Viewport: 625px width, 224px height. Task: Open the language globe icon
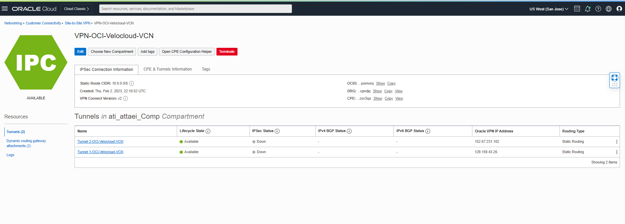(609, 9)
